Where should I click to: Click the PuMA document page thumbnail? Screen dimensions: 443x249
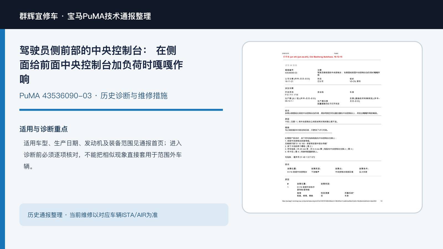pos(332,127)
